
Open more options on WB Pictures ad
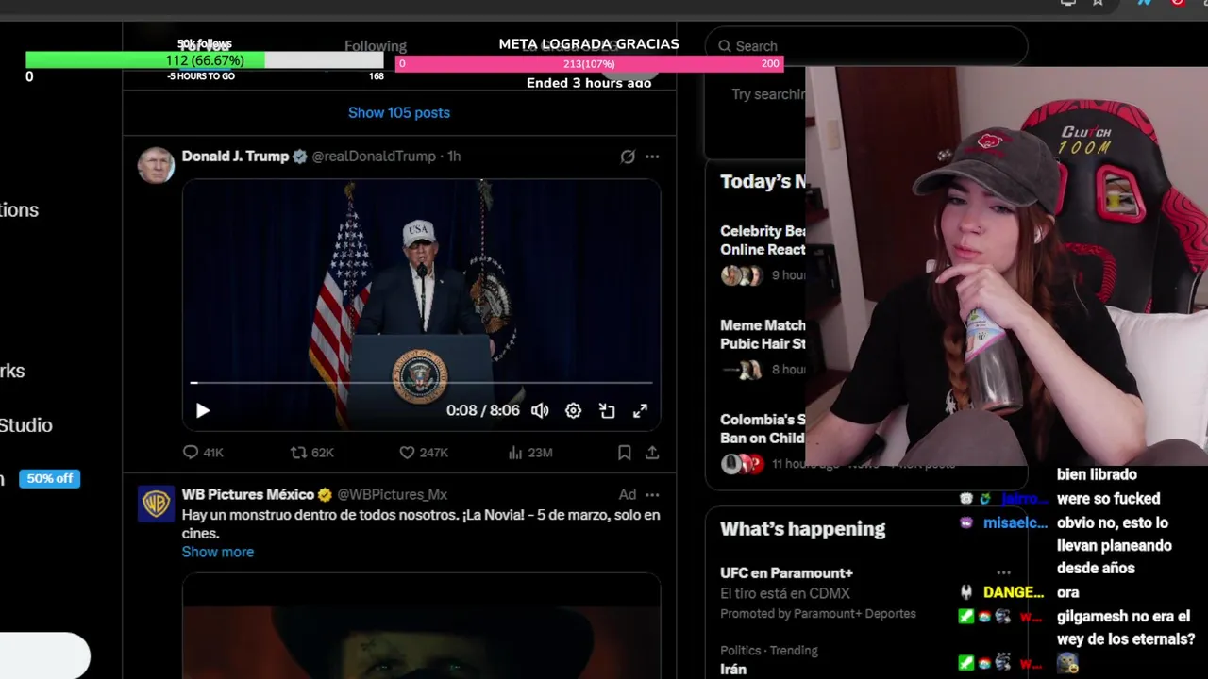pyautogui.click(x=652, y=494)
